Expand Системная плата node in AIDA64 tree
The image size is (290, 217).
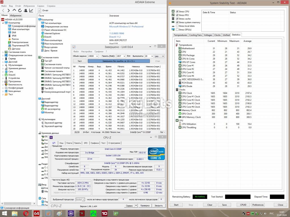pyautogui.click(x=3, y=52)
